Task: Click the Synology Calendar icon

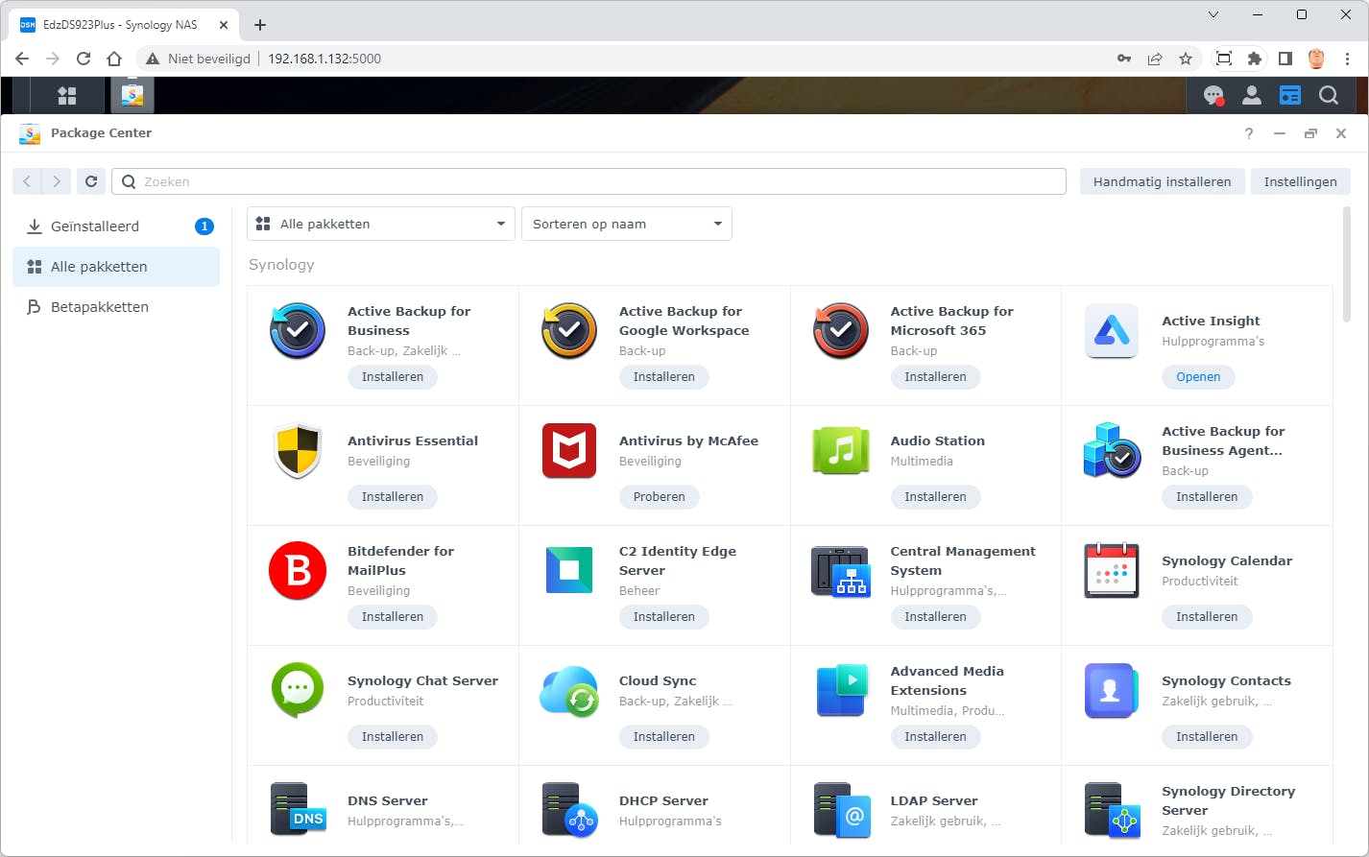Action: 1112,571
